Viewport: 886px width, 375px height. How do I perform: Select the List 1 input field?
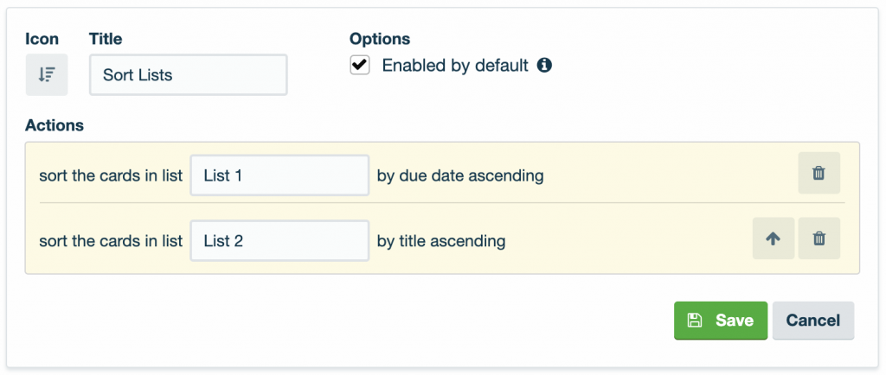point(279,175)
